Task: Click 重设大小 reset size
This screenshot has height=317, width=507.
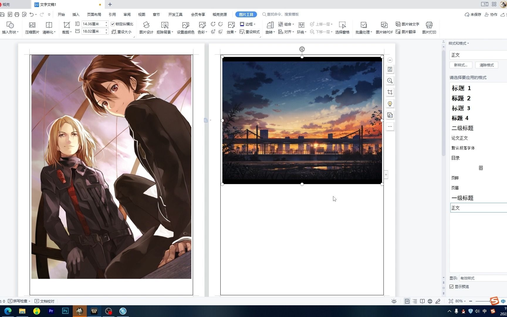Action: click(x=121, y=32)
